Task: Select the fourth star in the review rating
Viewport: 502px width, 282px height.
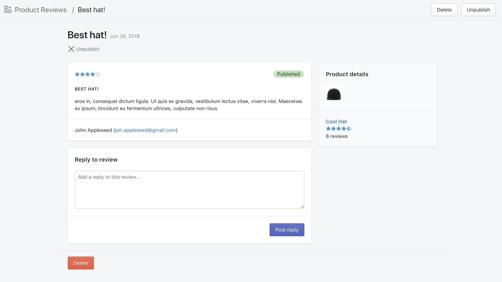Action: pos(93,74)
